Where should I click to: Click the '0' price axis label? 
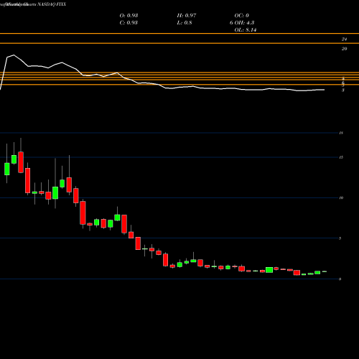[340, 279]
